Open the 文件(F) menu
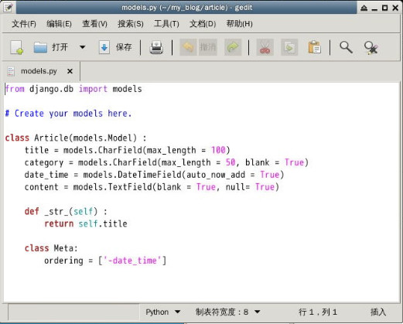 tap(24, 24)
